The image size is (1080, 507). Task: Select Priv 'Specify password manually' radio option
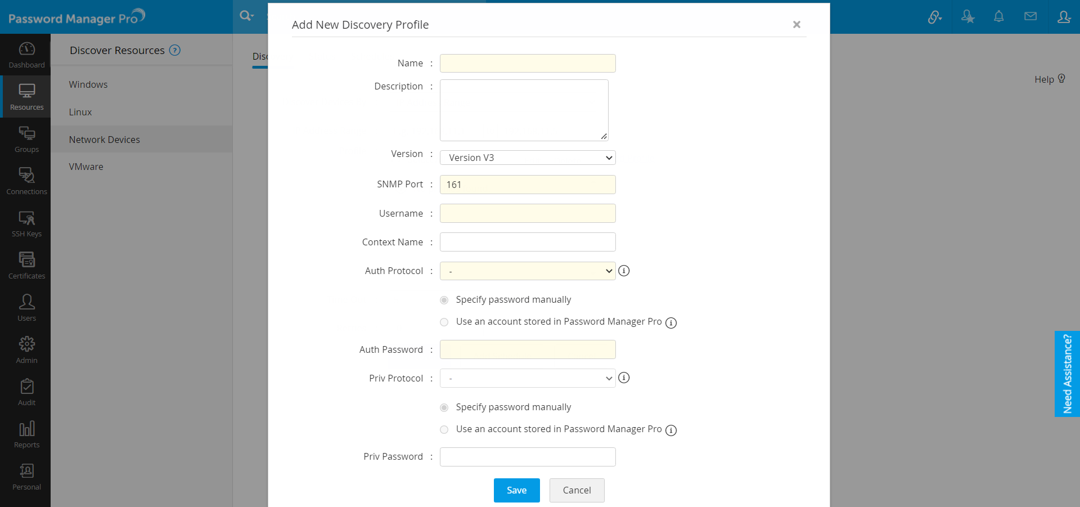[x=444, y=407]
